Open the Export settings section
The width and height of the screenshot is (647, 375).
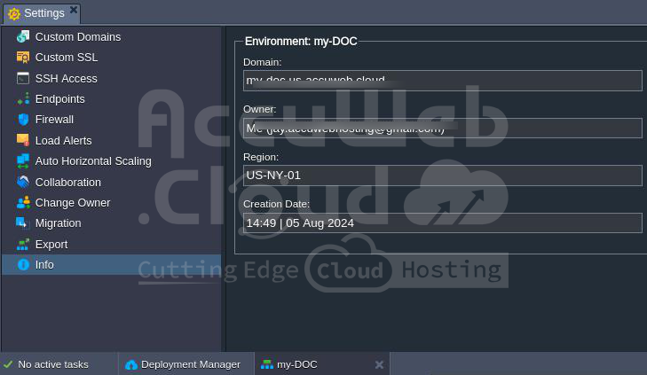point(51,245)
